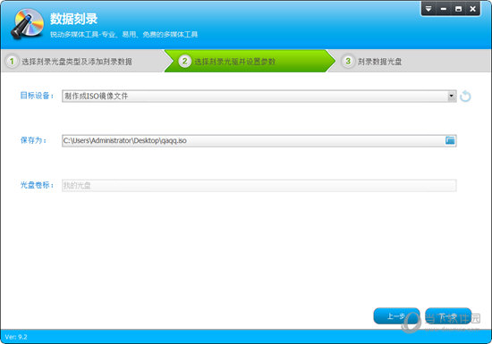Select the 制作成ISO镜像文件 combo box
This screenshot has height=344, width=492.
click(x=259, y=96)
